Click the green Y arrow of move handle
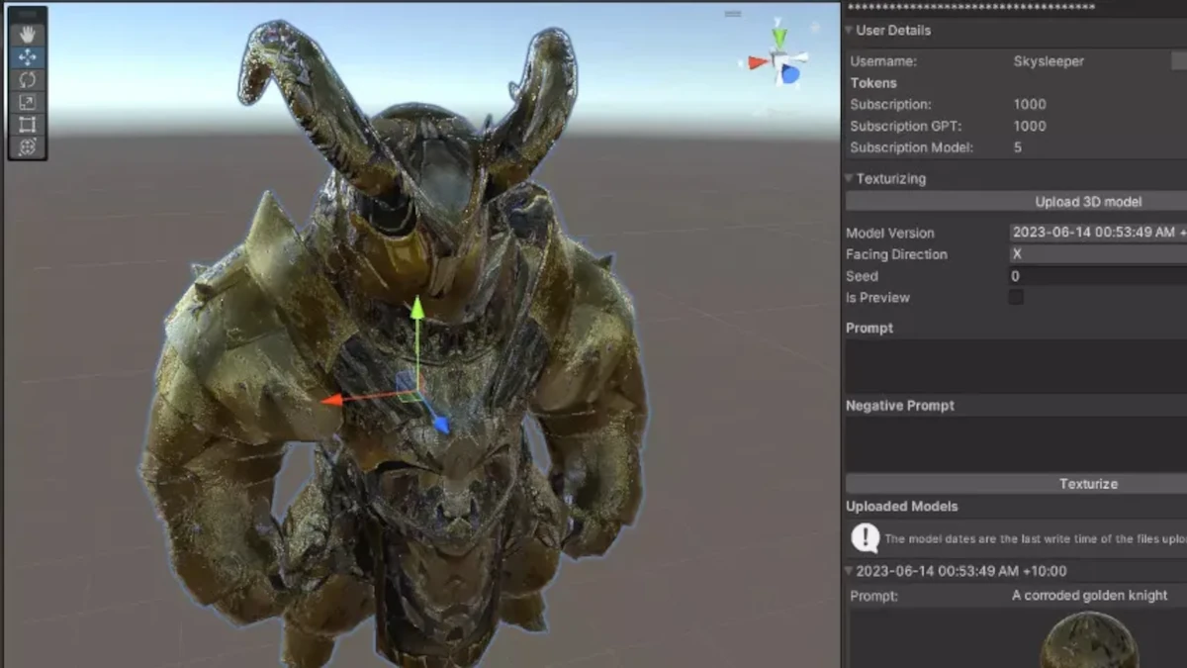The image size is (1187, 668). 417,308
